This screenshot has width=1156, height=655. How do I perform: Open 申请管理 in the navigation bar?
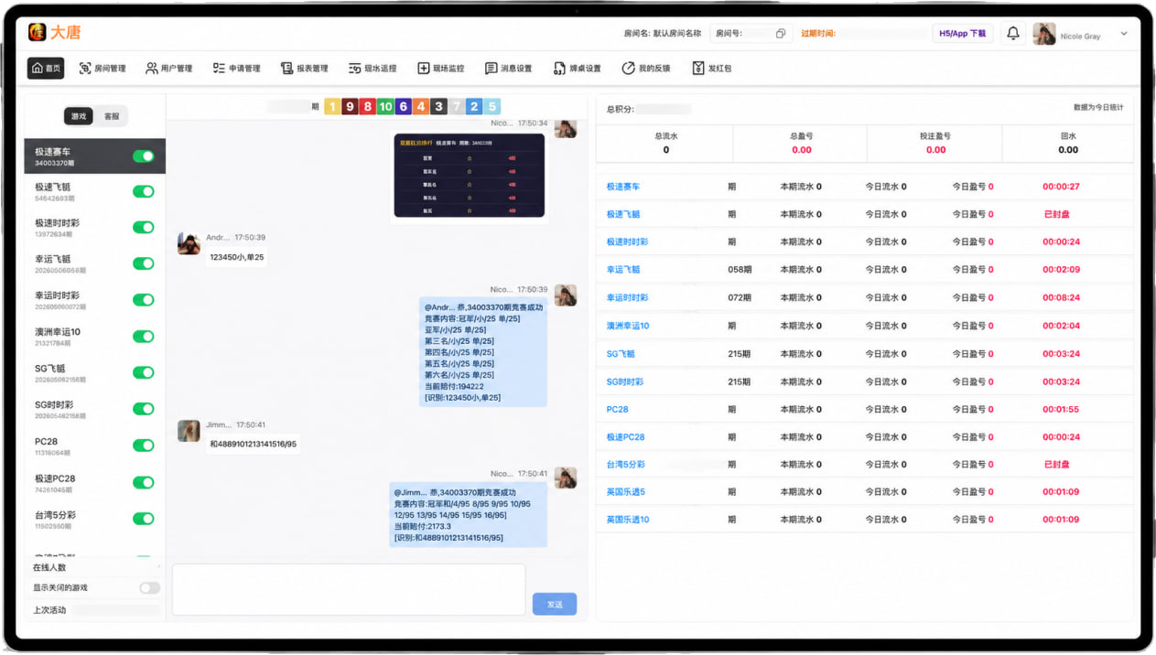[237, 69]
